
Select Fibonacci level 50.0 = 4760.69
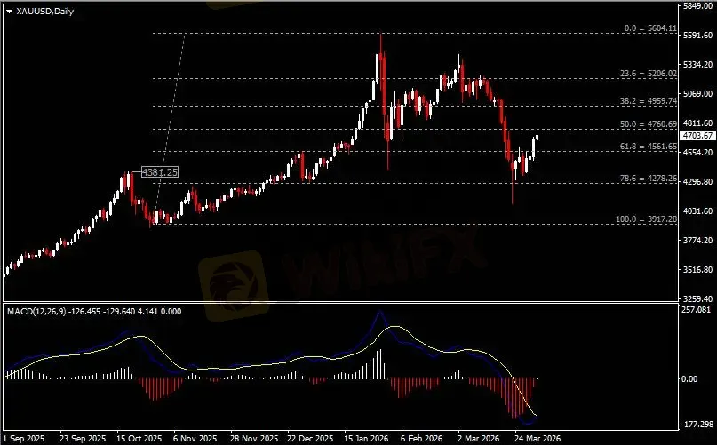click(x=649, y=124)
